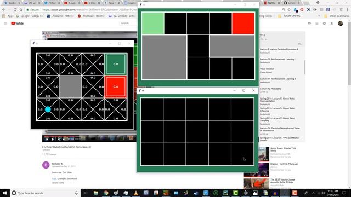The height and width of the screenshot is (197, 351).
Task: Open the Action Center notifications icon
Action: point(344,193)
